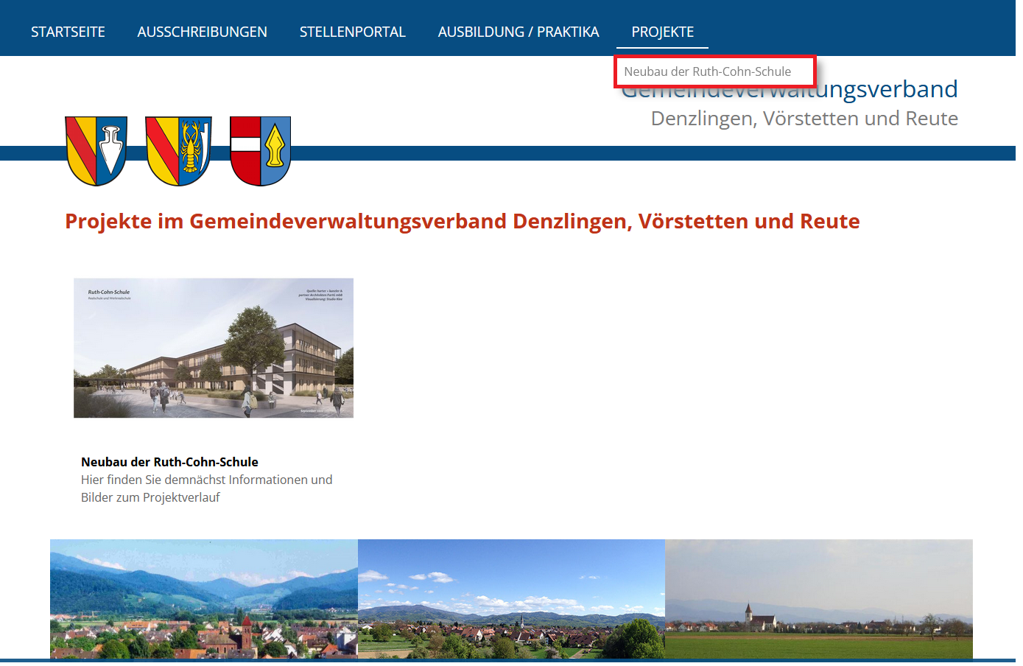Select the red 'Projekte im Gemeindeverwaltungsverband' heading
Image resolution: width=1023 pixels, height=666 pixels.
coord(462,221)
